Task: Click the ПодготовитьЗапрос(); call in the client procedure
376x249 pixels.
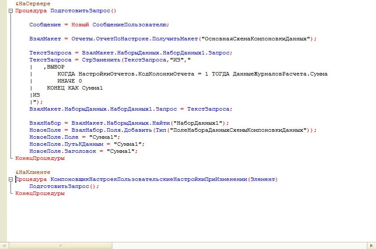Action: (64, 186)
